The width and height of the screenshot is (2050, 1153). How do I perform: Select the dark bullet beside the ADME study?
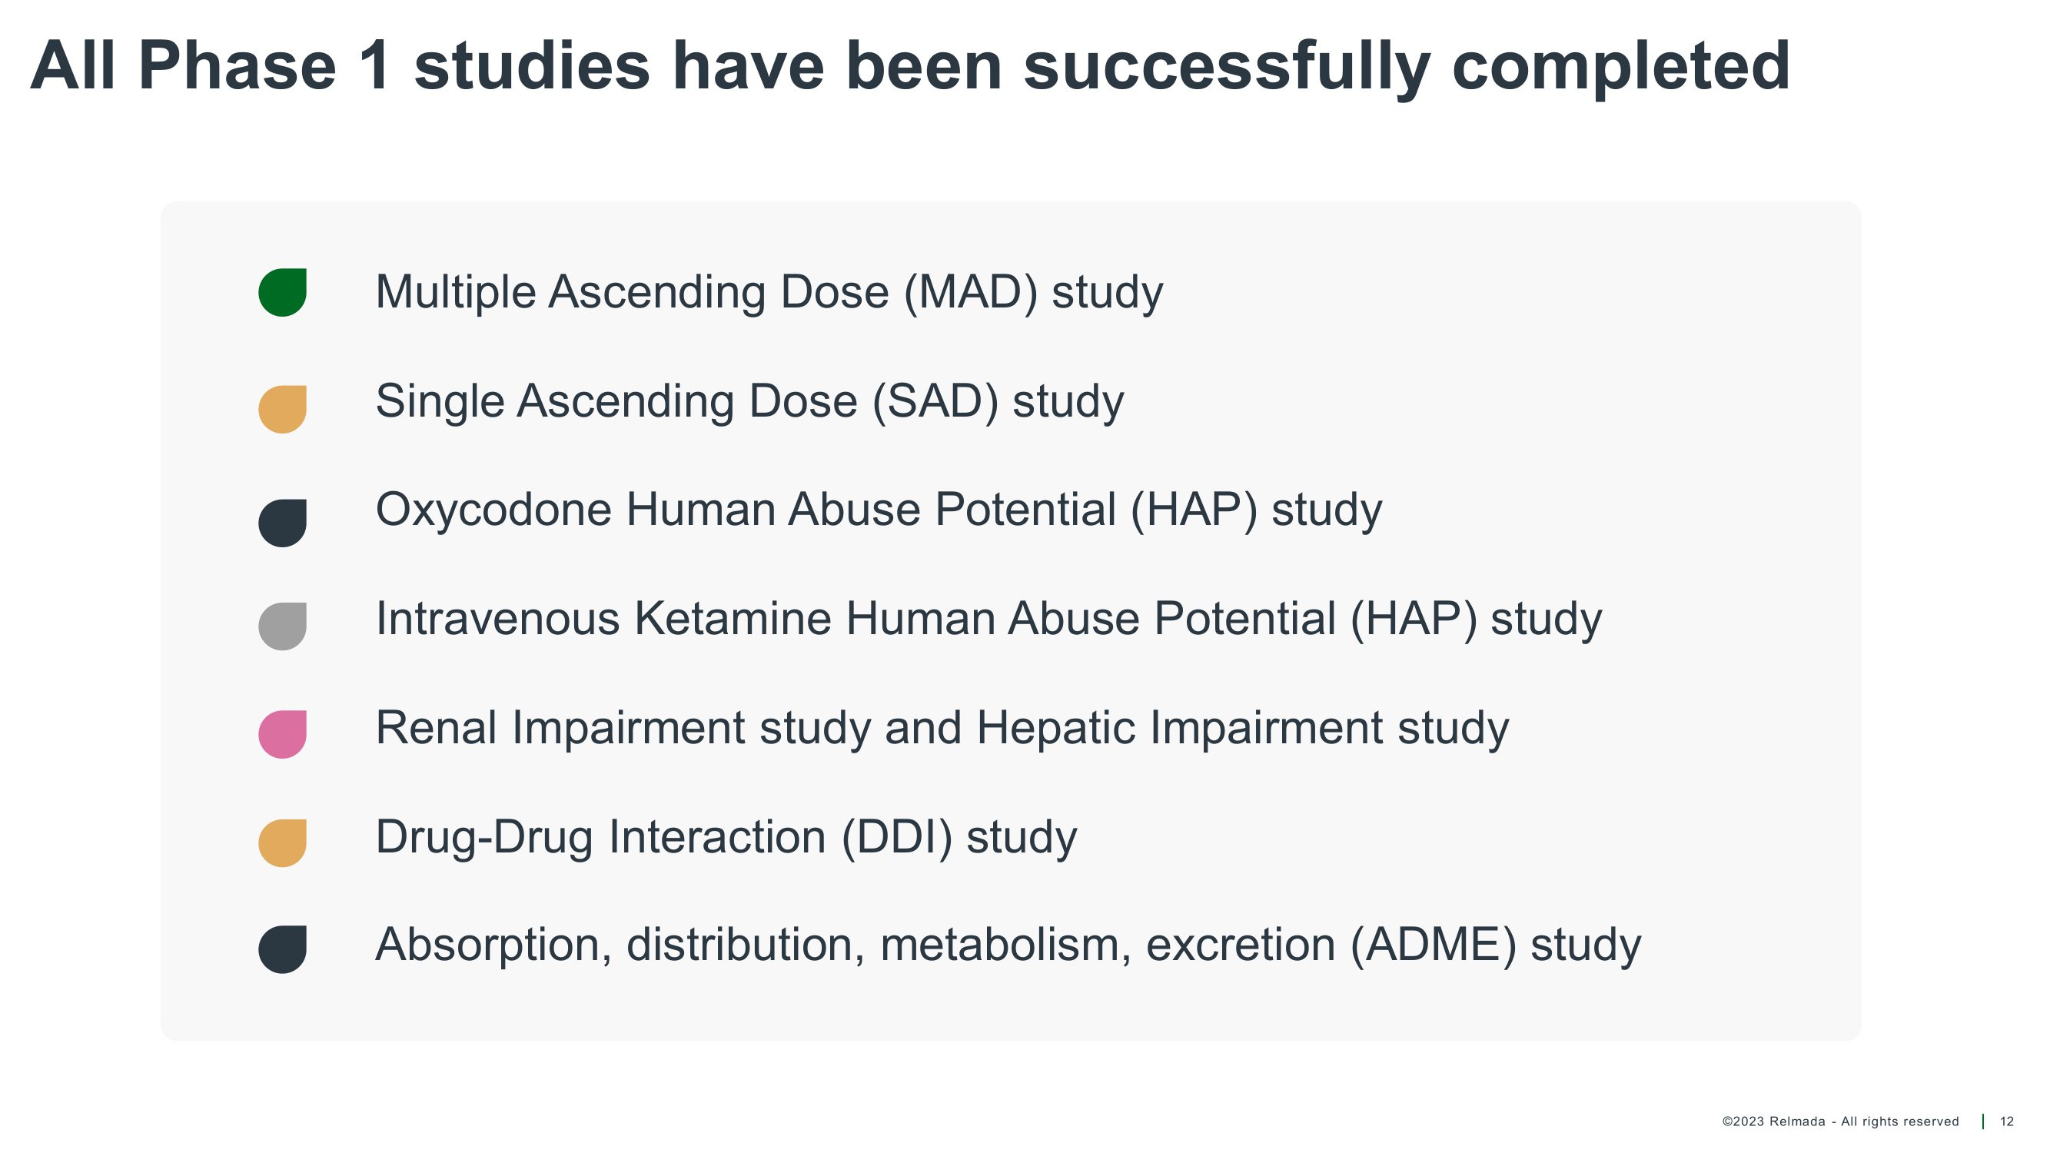[283, 949]
